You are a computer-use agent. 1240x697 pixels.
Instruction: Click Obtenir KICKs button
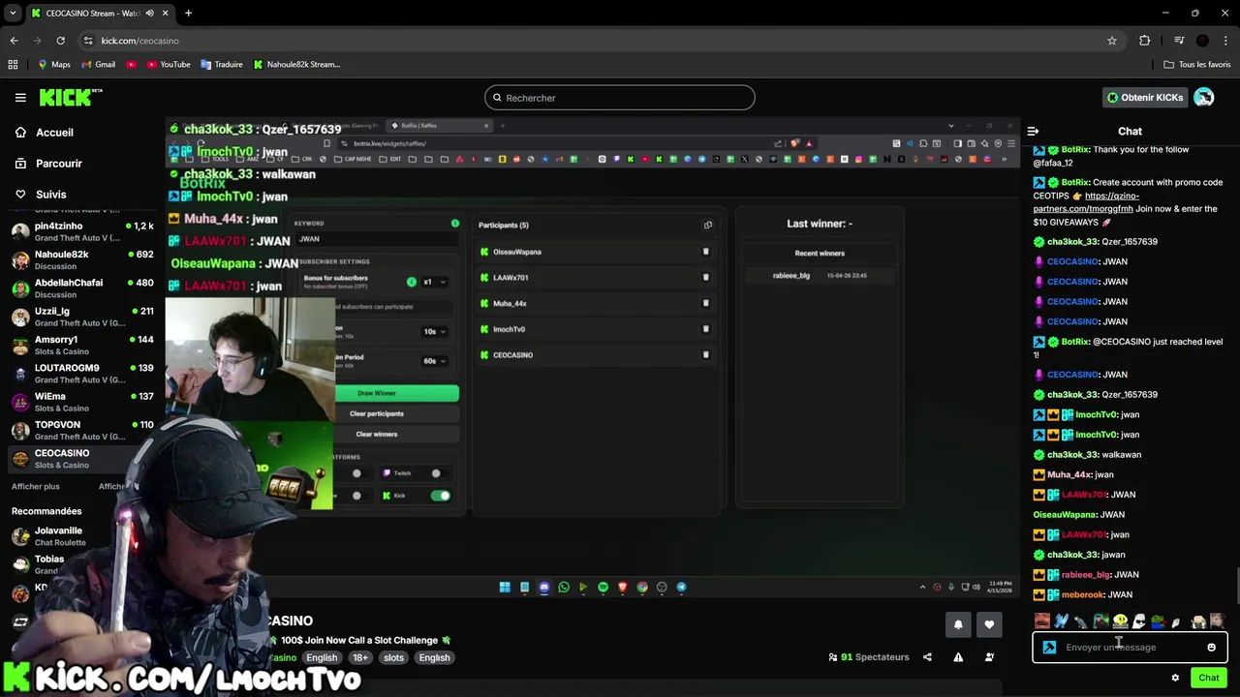(1145, 97)
